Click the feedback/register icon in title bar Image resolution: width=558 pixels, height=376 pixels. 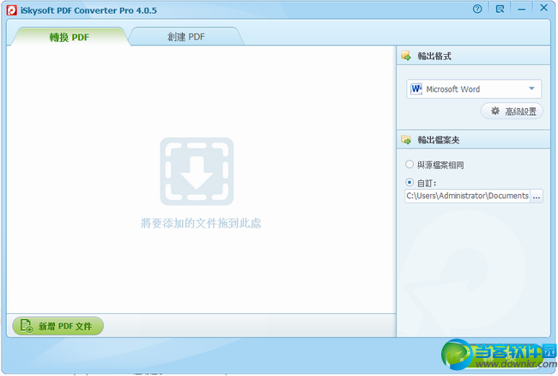pyautogui.click(x=500, y=9)
